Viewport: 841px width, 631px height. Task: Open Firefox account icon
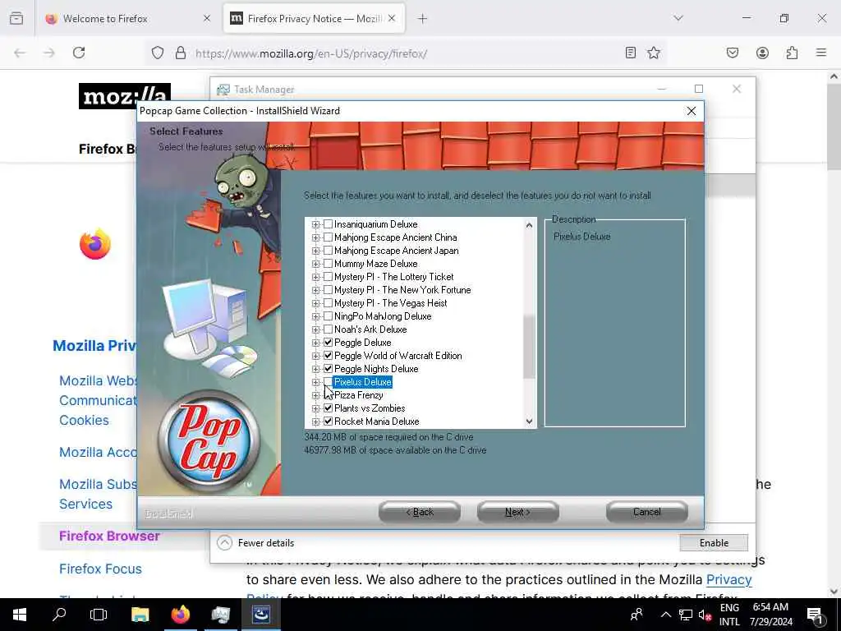pos(762,53)
